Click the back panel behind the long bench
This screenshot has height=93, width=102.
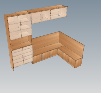tap(46, 40)
